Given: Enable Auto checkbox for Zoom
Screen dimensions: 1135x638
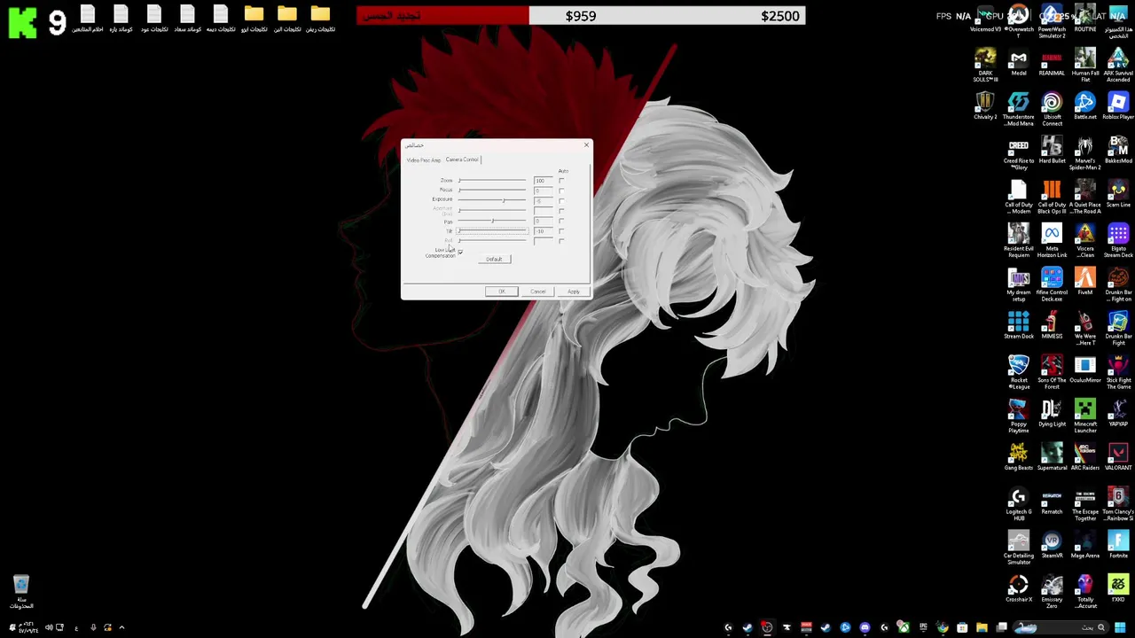Looking at the screenshot, I should point(561,180).
